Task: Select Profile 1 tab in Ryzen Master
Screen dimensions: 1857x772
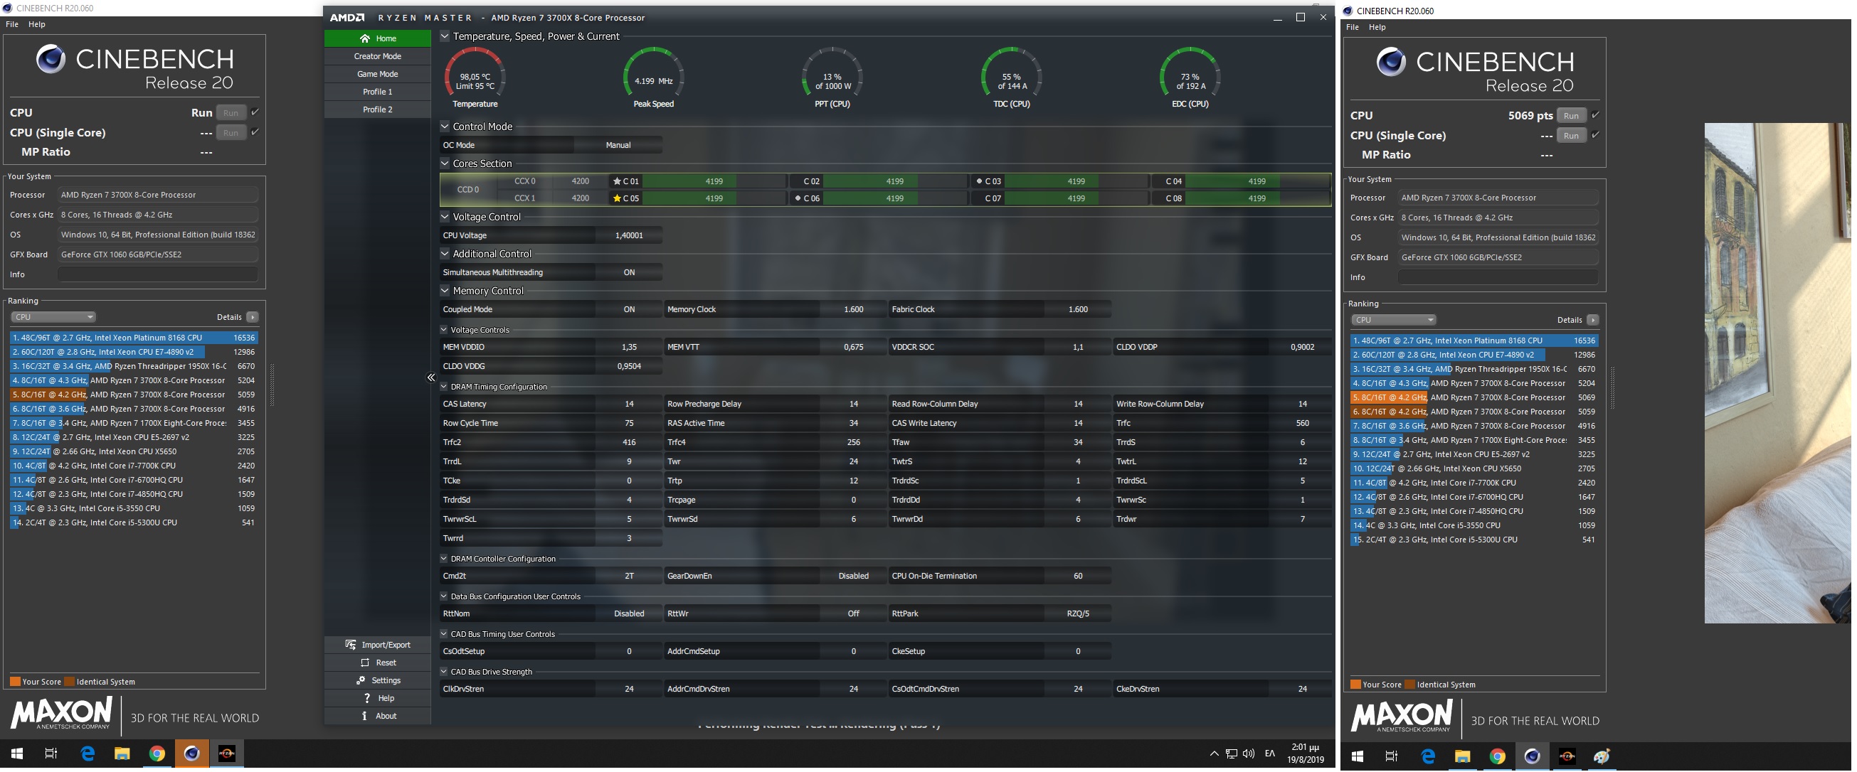Action: [x=378, y=92]
